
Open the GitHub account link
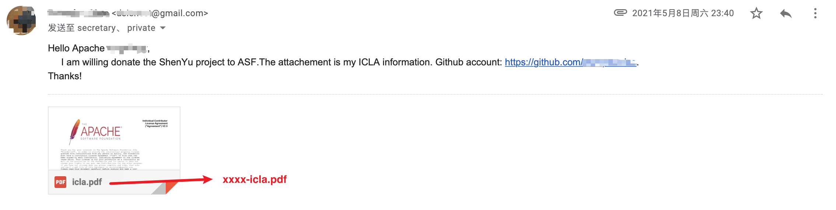tap(570, 62)
